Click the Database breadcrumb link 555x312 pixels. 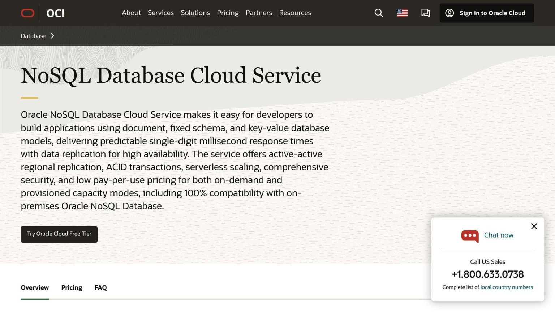click(34, 36)
